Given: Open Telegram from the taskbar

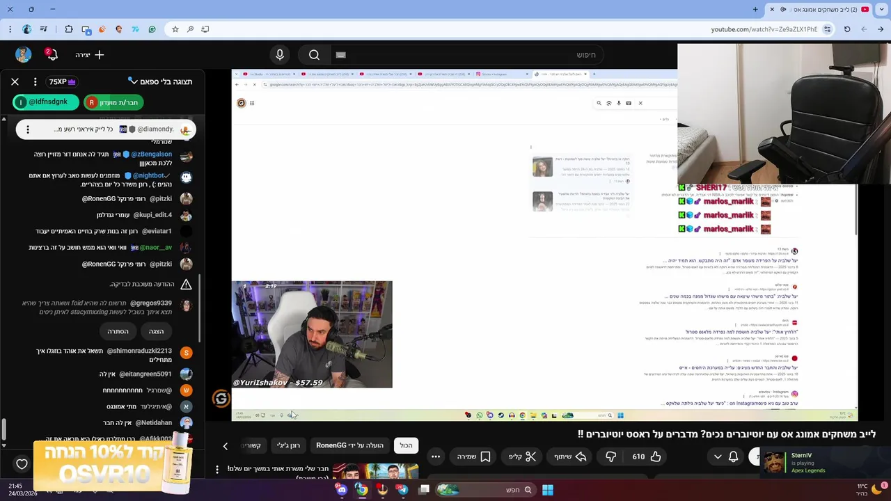Looking at the screenshot, I should (402, 490).
